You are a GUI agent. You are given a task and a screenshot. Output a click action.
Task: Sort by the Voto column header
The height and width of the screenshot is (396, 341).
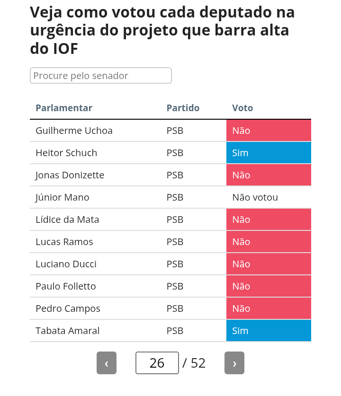pos(242,108)
